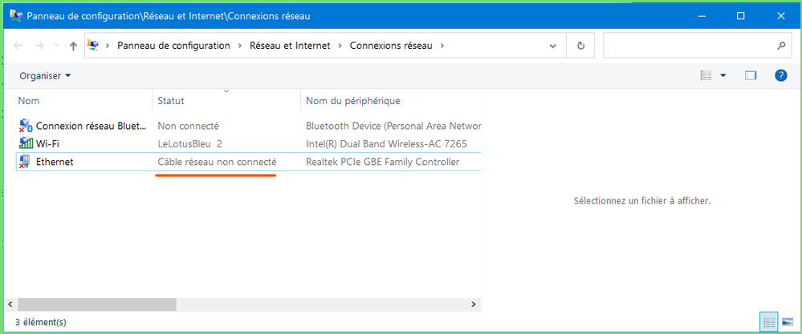802x334 pixels.
Task: Click the horizontal scrollbar thumb
Action: (x=96, y=304)
